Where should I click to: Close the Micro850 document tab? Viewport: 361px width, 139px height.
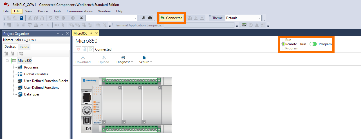pos(97,33)
